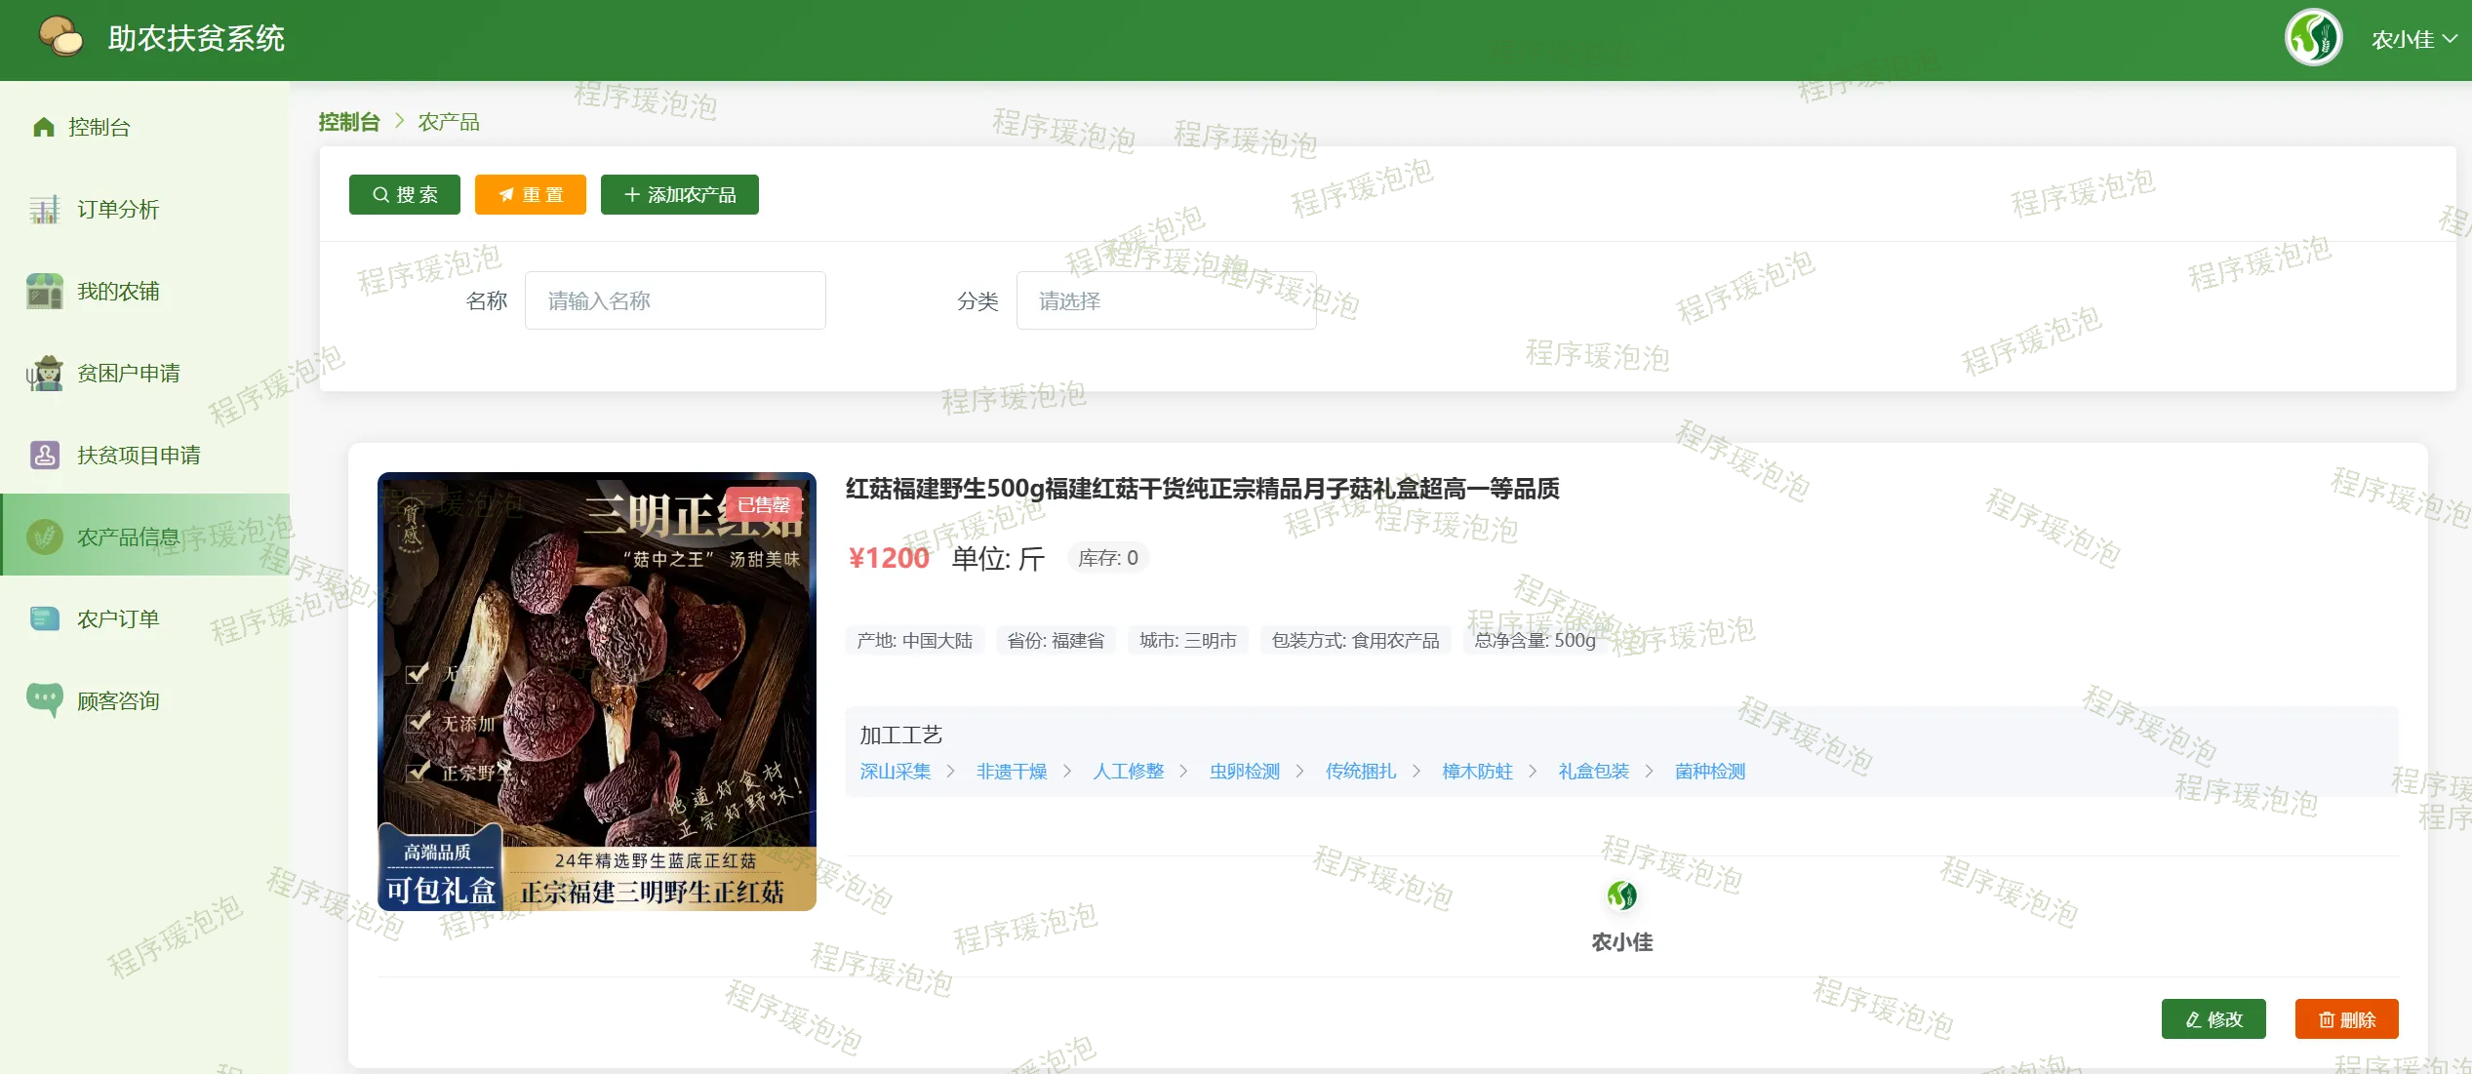Click the 我的农铺 shop icon

[x=44, y=292]
